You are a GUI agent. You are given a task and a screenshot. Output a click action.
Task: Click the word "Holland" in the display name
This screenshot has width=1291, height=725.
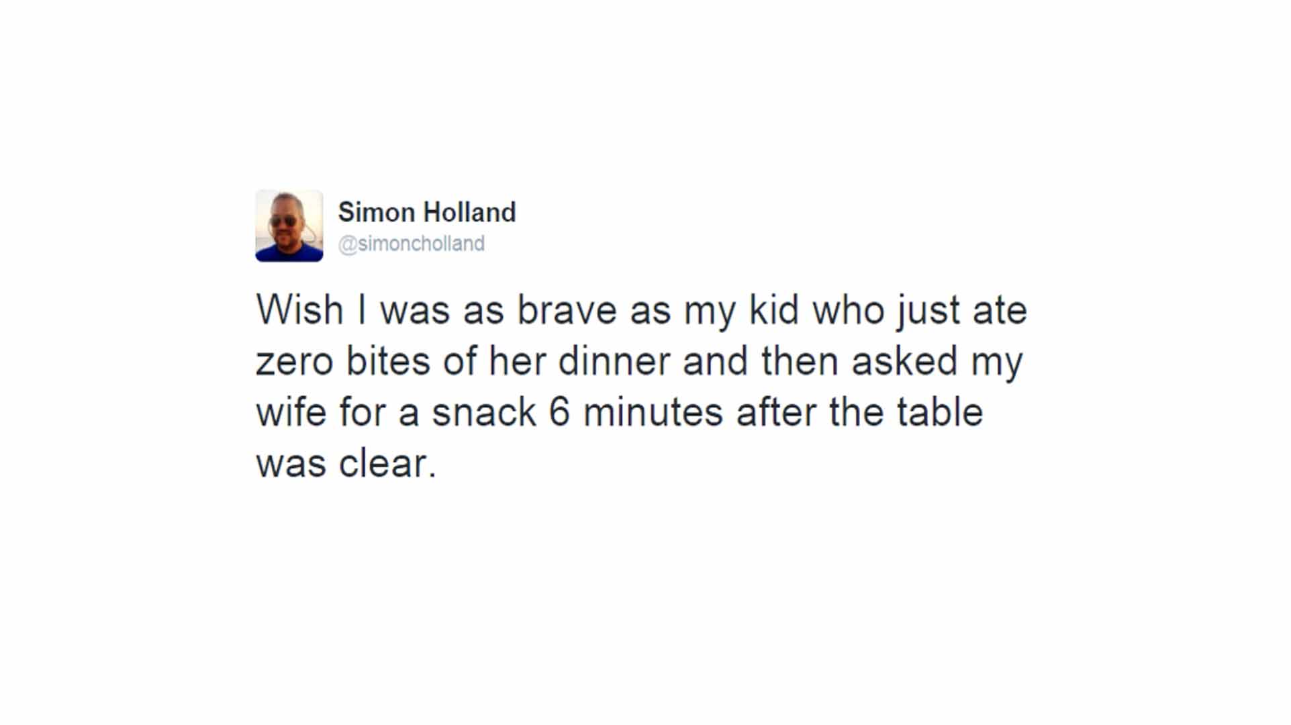tap(470, 212)
